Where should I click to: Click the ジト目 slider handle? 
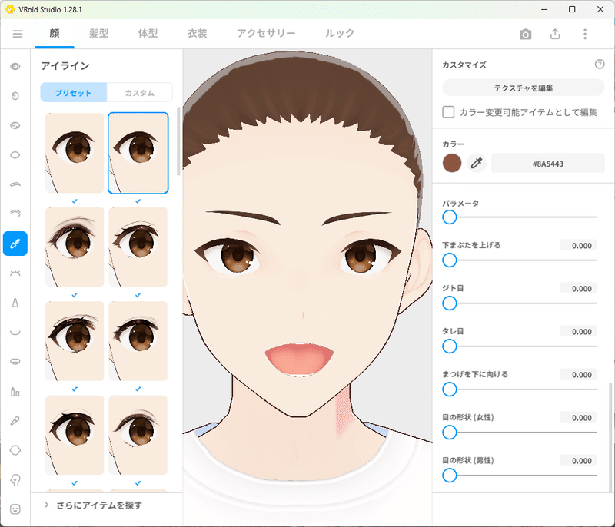[450, 303]
